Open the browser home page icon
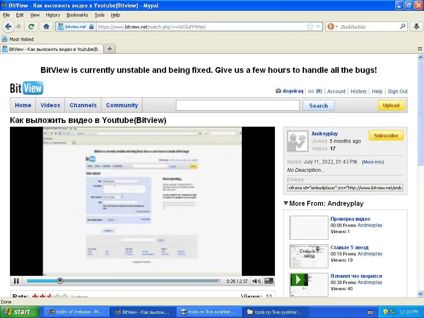This screenshot has width=424, height=318. pos(46,26)
